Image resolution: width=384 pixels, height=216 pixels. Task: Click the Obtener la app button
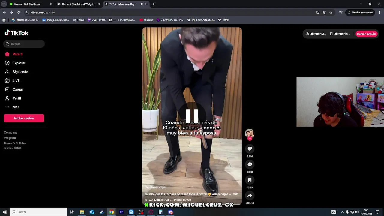(x=340, y=34)
